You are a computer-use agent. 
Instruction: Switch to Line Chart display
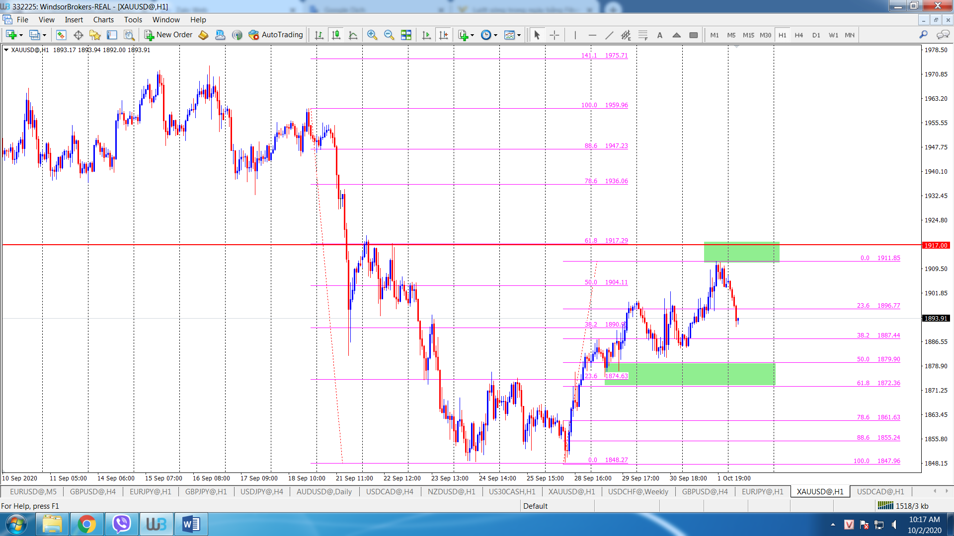click(353, 35)
